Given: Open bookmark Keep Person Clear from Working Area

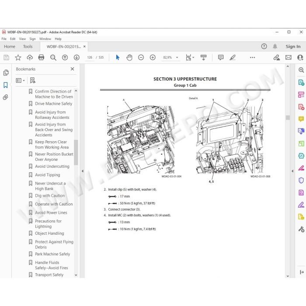Looking at the screenshot, I should (x=52, y=144).
